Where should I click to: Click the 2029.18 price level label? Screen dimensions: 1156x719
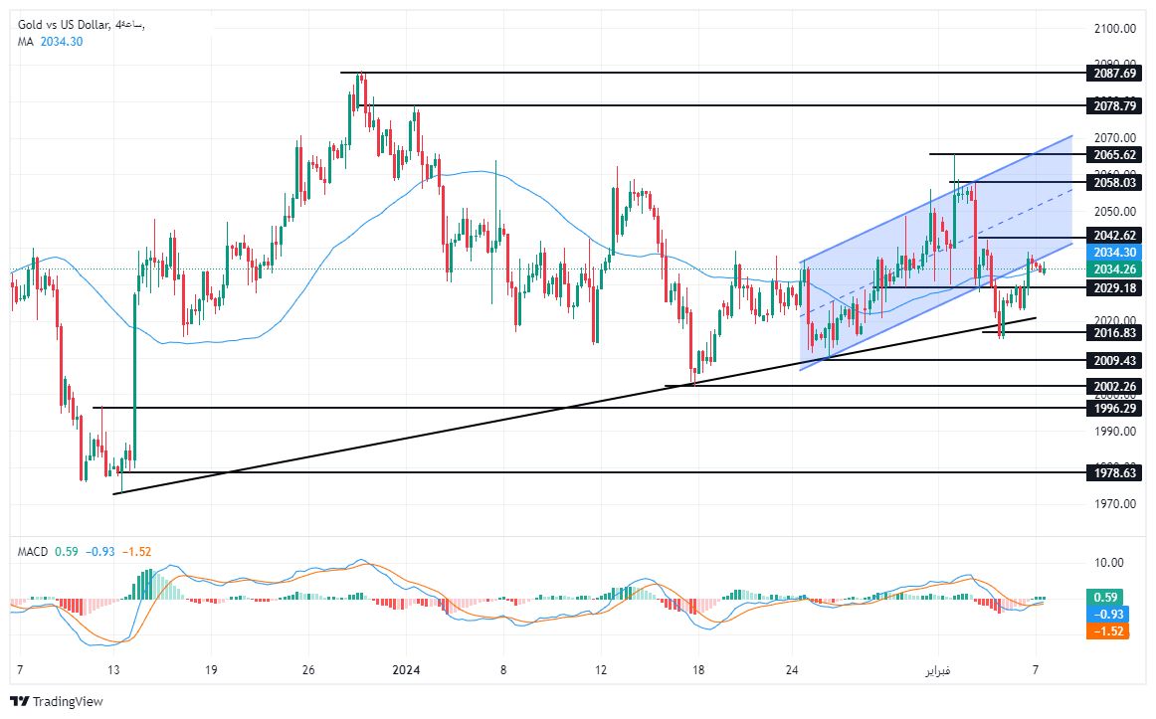tap(1114, 288)
